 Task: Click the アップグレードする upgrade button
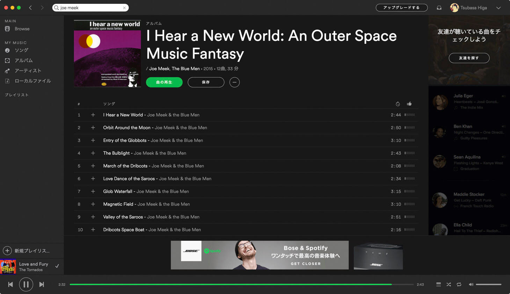point(401,8)
